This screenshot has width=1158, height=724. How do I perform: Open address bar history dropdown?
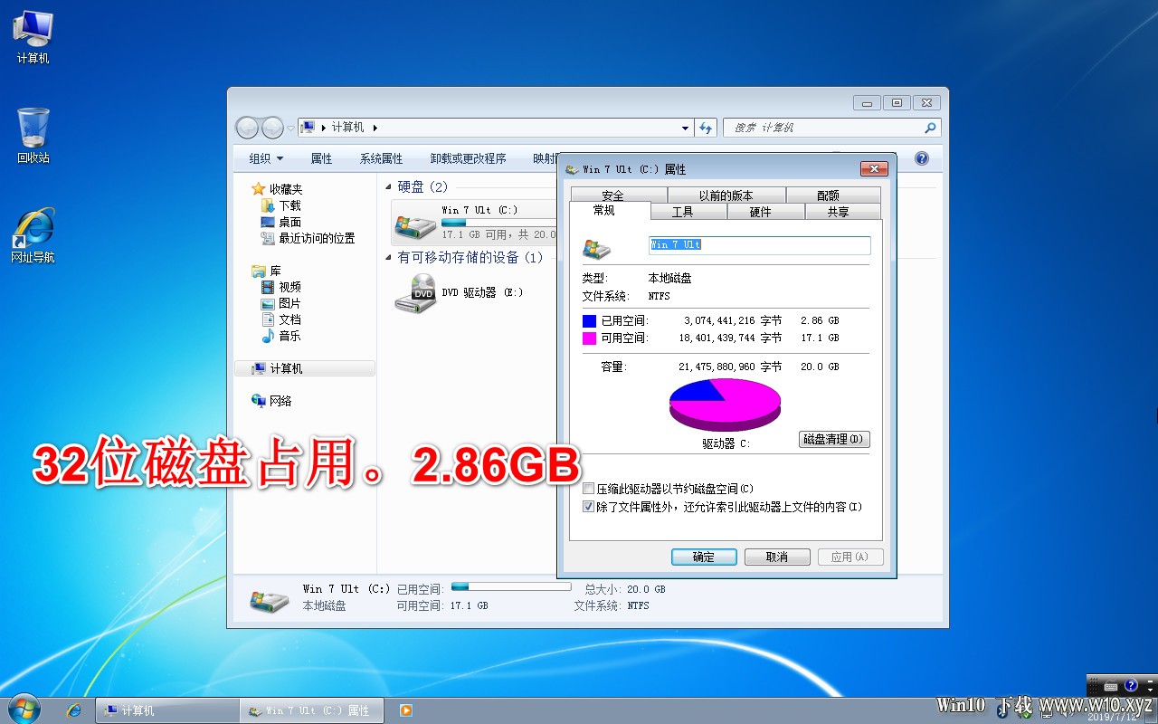tap(686, 128)
